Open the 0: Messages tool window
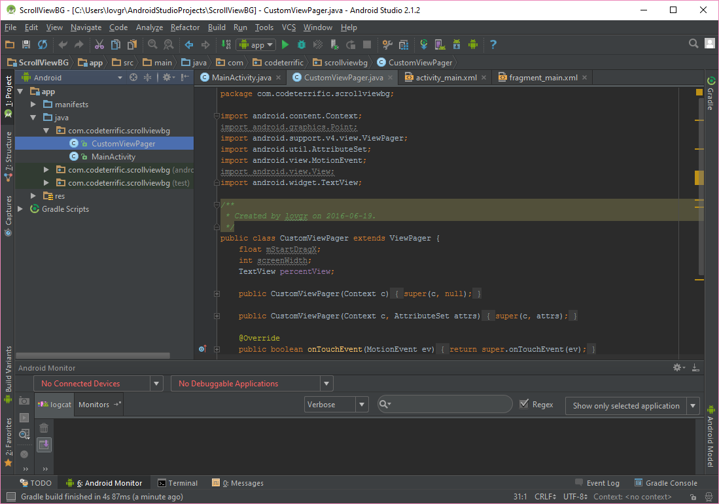Image resolution: width=719 pixels, height=504 pixels. click(237, 483)
